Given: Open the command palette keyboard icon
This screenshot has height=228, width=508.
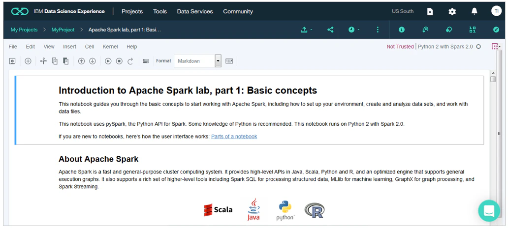Looking at the screenshot, I should (x=229, y=61).
